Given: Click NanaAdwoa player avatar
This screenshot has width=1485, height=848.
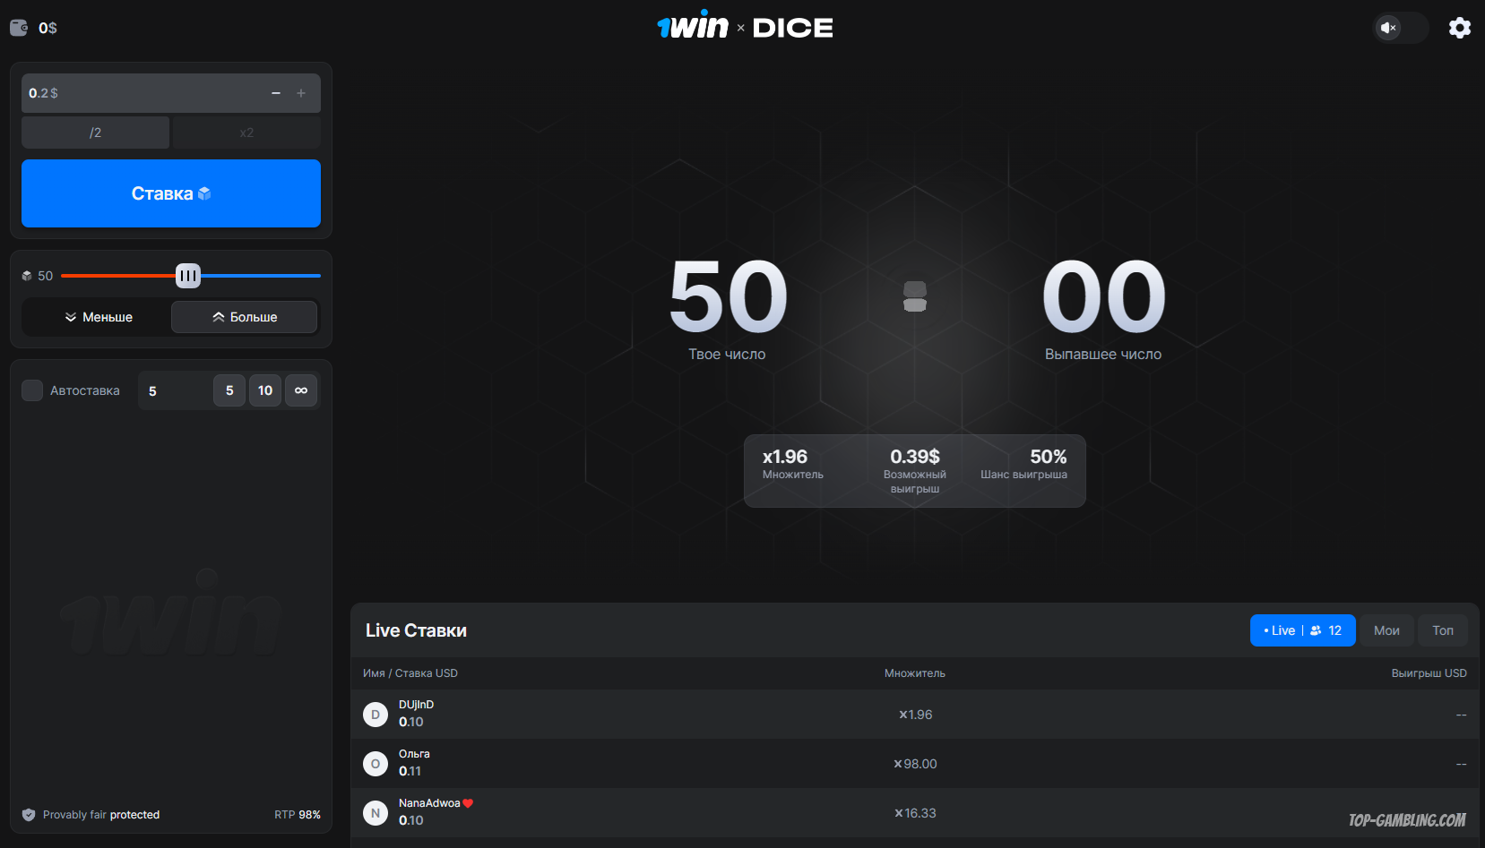Looking at the screenshot, I should [x=376, y=813].
